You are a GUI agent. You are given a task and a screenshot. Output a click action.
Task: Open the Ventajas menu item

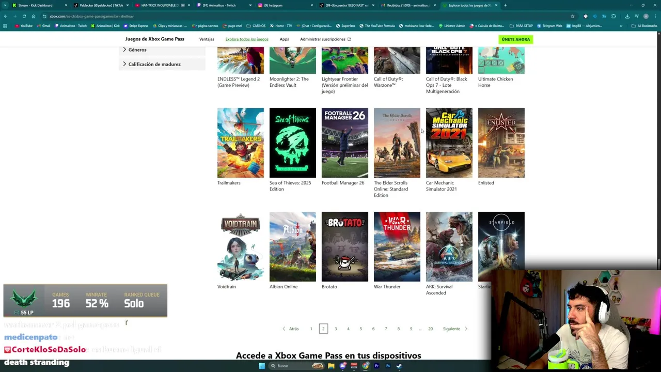coord(207,39)
